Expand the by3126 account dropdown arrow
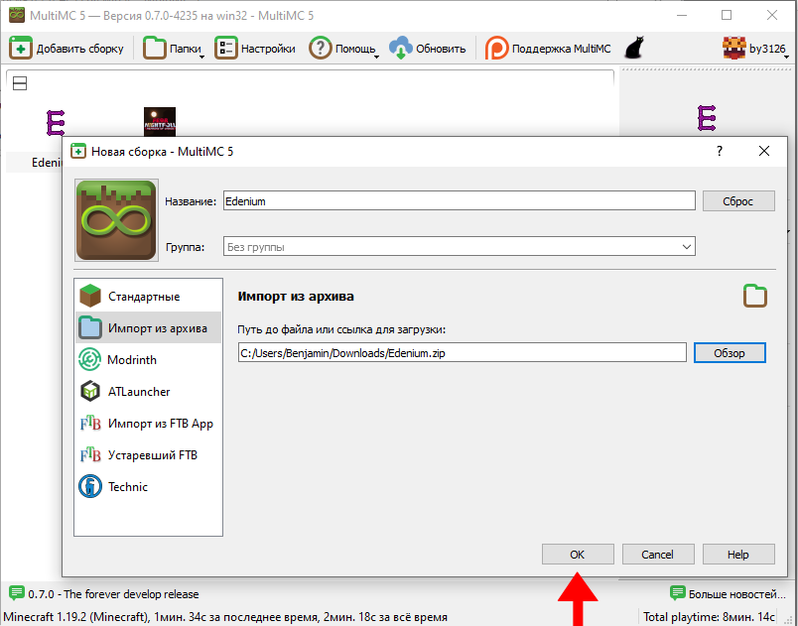The width and height of the screenshot is (798, 626). tap(786, 57)
